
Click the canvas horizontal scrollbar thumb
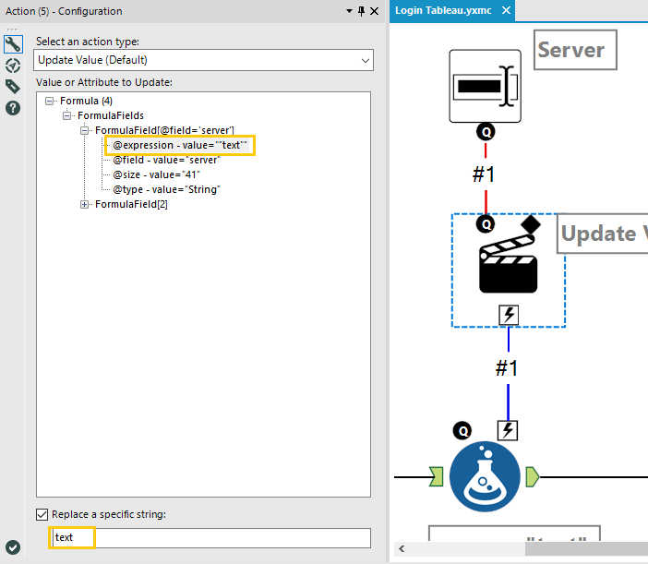(x=586, y=549)
